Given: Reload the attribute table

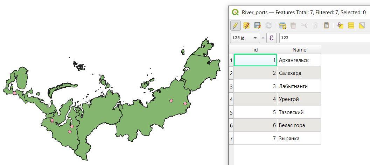Looking at the screenshot, I should (x=268, y=25).
